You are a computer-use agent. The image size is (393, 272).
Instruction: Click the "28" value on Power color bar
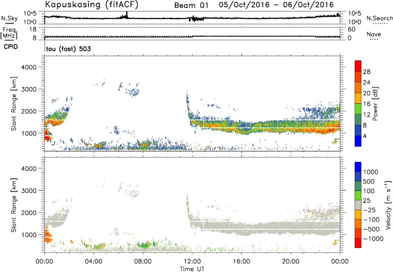point(366,72)
